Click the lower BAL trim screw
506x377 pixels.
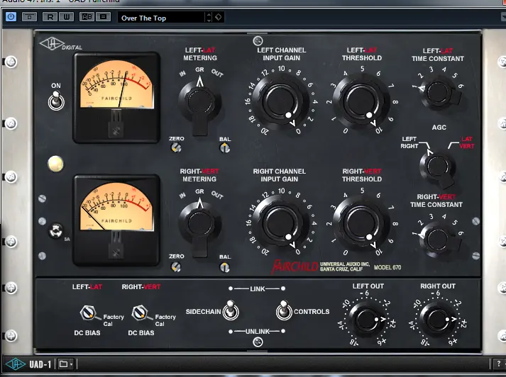coord(224,267)
